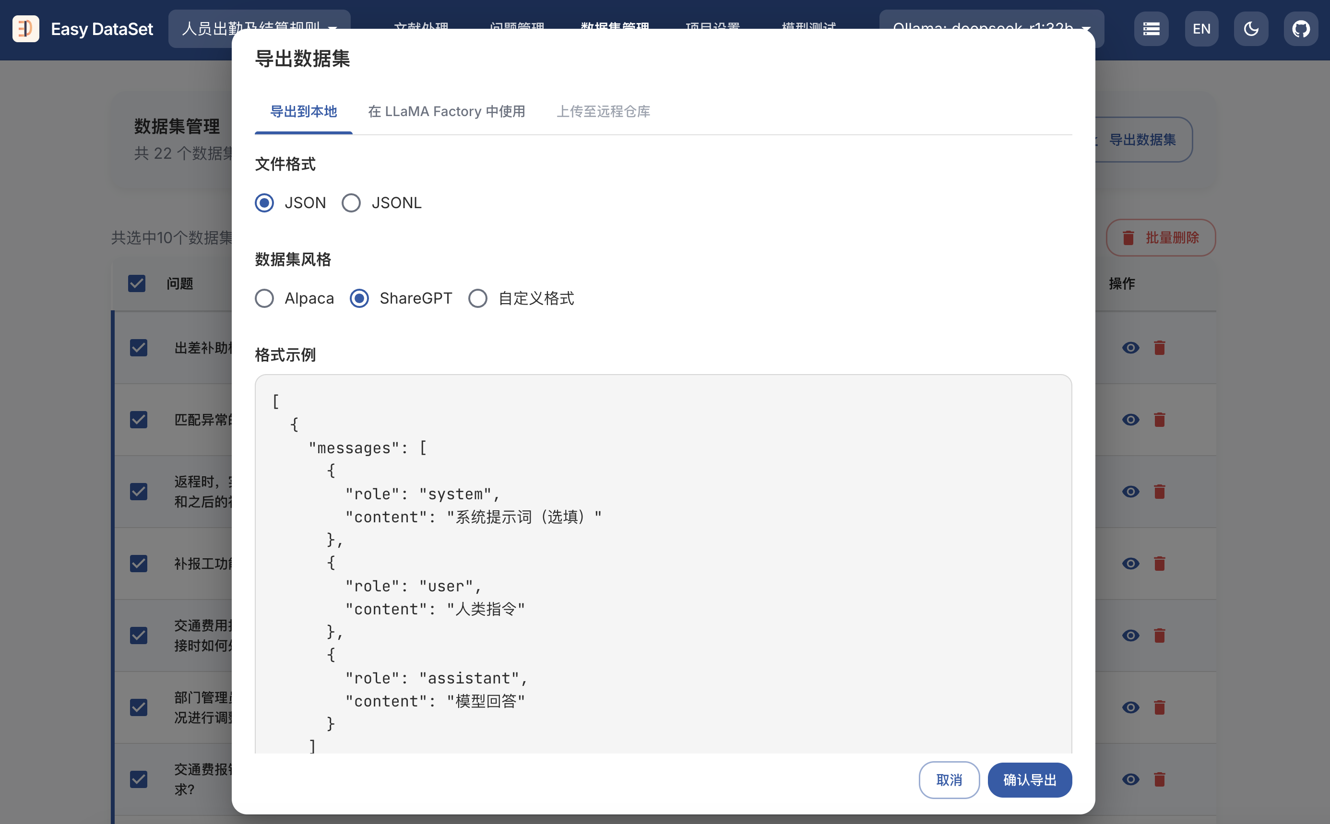Screen dimensions: 1330x824
Task: View details via eye icon in last row
Action: (1130, 779)
